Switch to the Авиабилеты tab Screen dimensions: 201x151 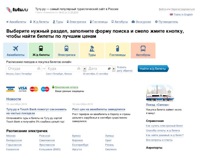click(x=16, y=51)
